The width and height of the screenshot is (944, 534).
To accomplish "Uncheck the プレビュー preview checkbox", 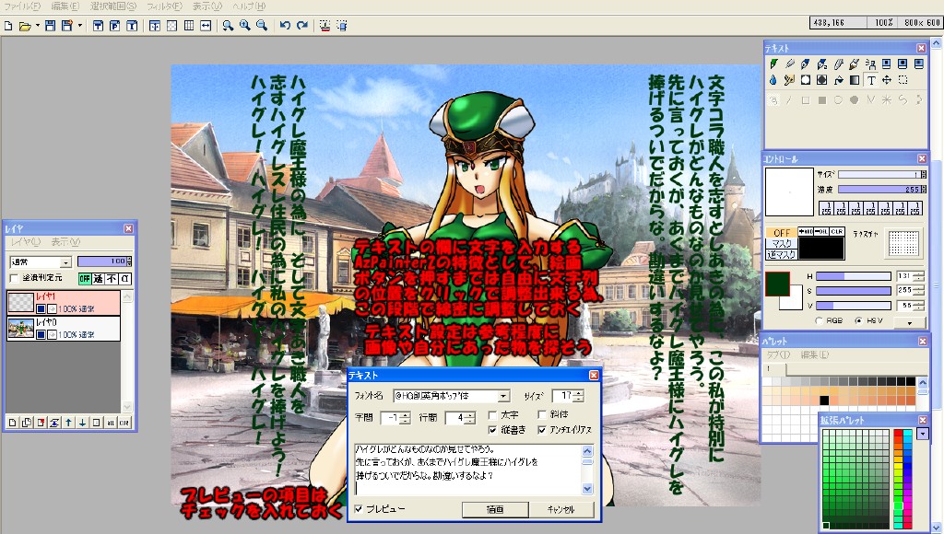I will (359, 509).
